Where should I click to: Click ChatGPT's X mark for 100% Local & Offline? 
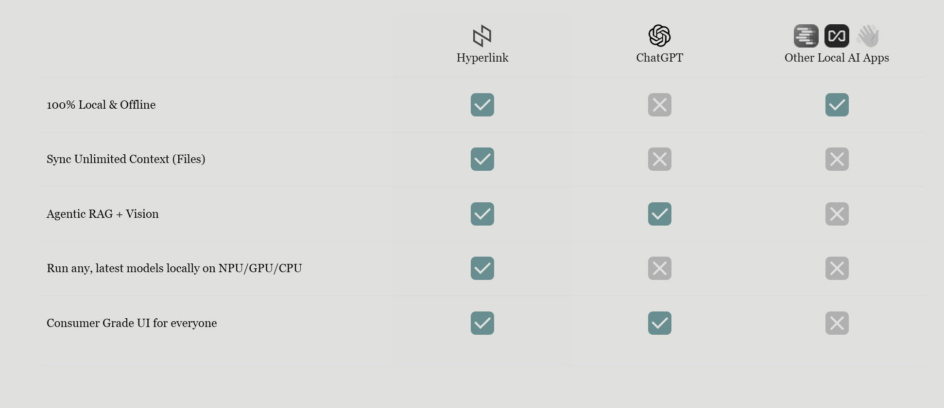click(660, 105)
